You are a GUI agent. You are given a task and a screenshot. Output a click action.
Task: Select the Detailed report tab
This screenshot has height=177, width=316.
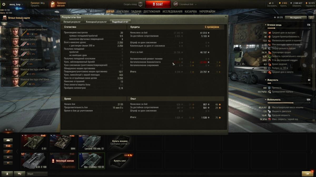(x=120, y=22)
